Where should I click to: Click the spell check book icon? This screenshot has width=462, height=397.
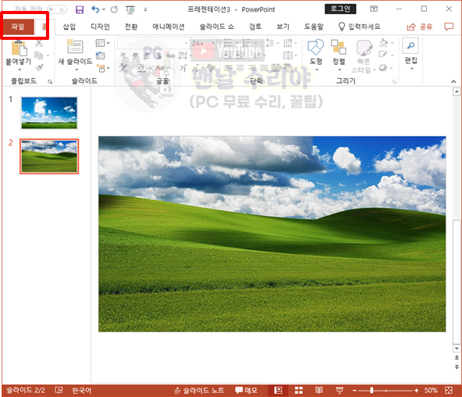(x=59, y=391)
